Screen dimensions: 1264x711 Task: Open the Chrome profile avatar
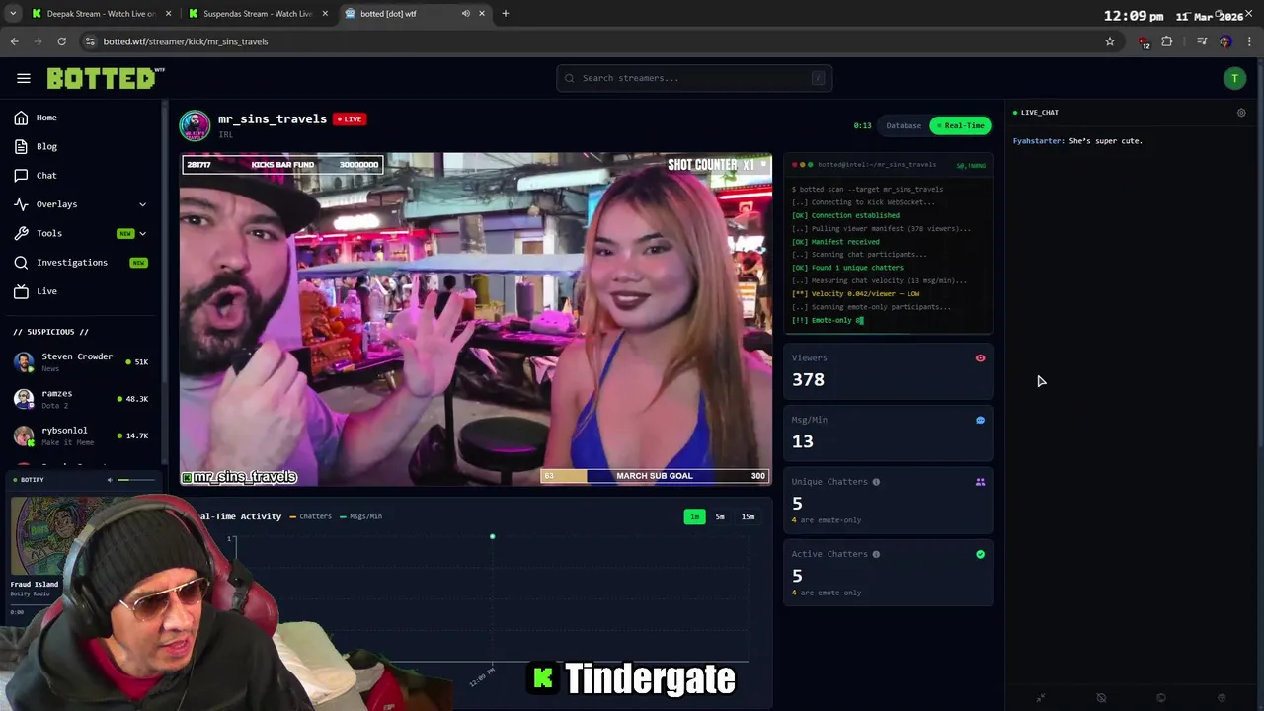pos(1224,41)
